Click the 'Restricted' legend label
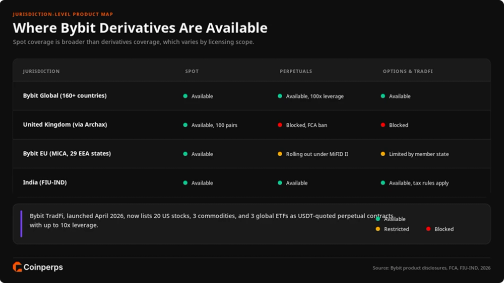The height and width of the screenshot is (283, 504). point(397,229)
